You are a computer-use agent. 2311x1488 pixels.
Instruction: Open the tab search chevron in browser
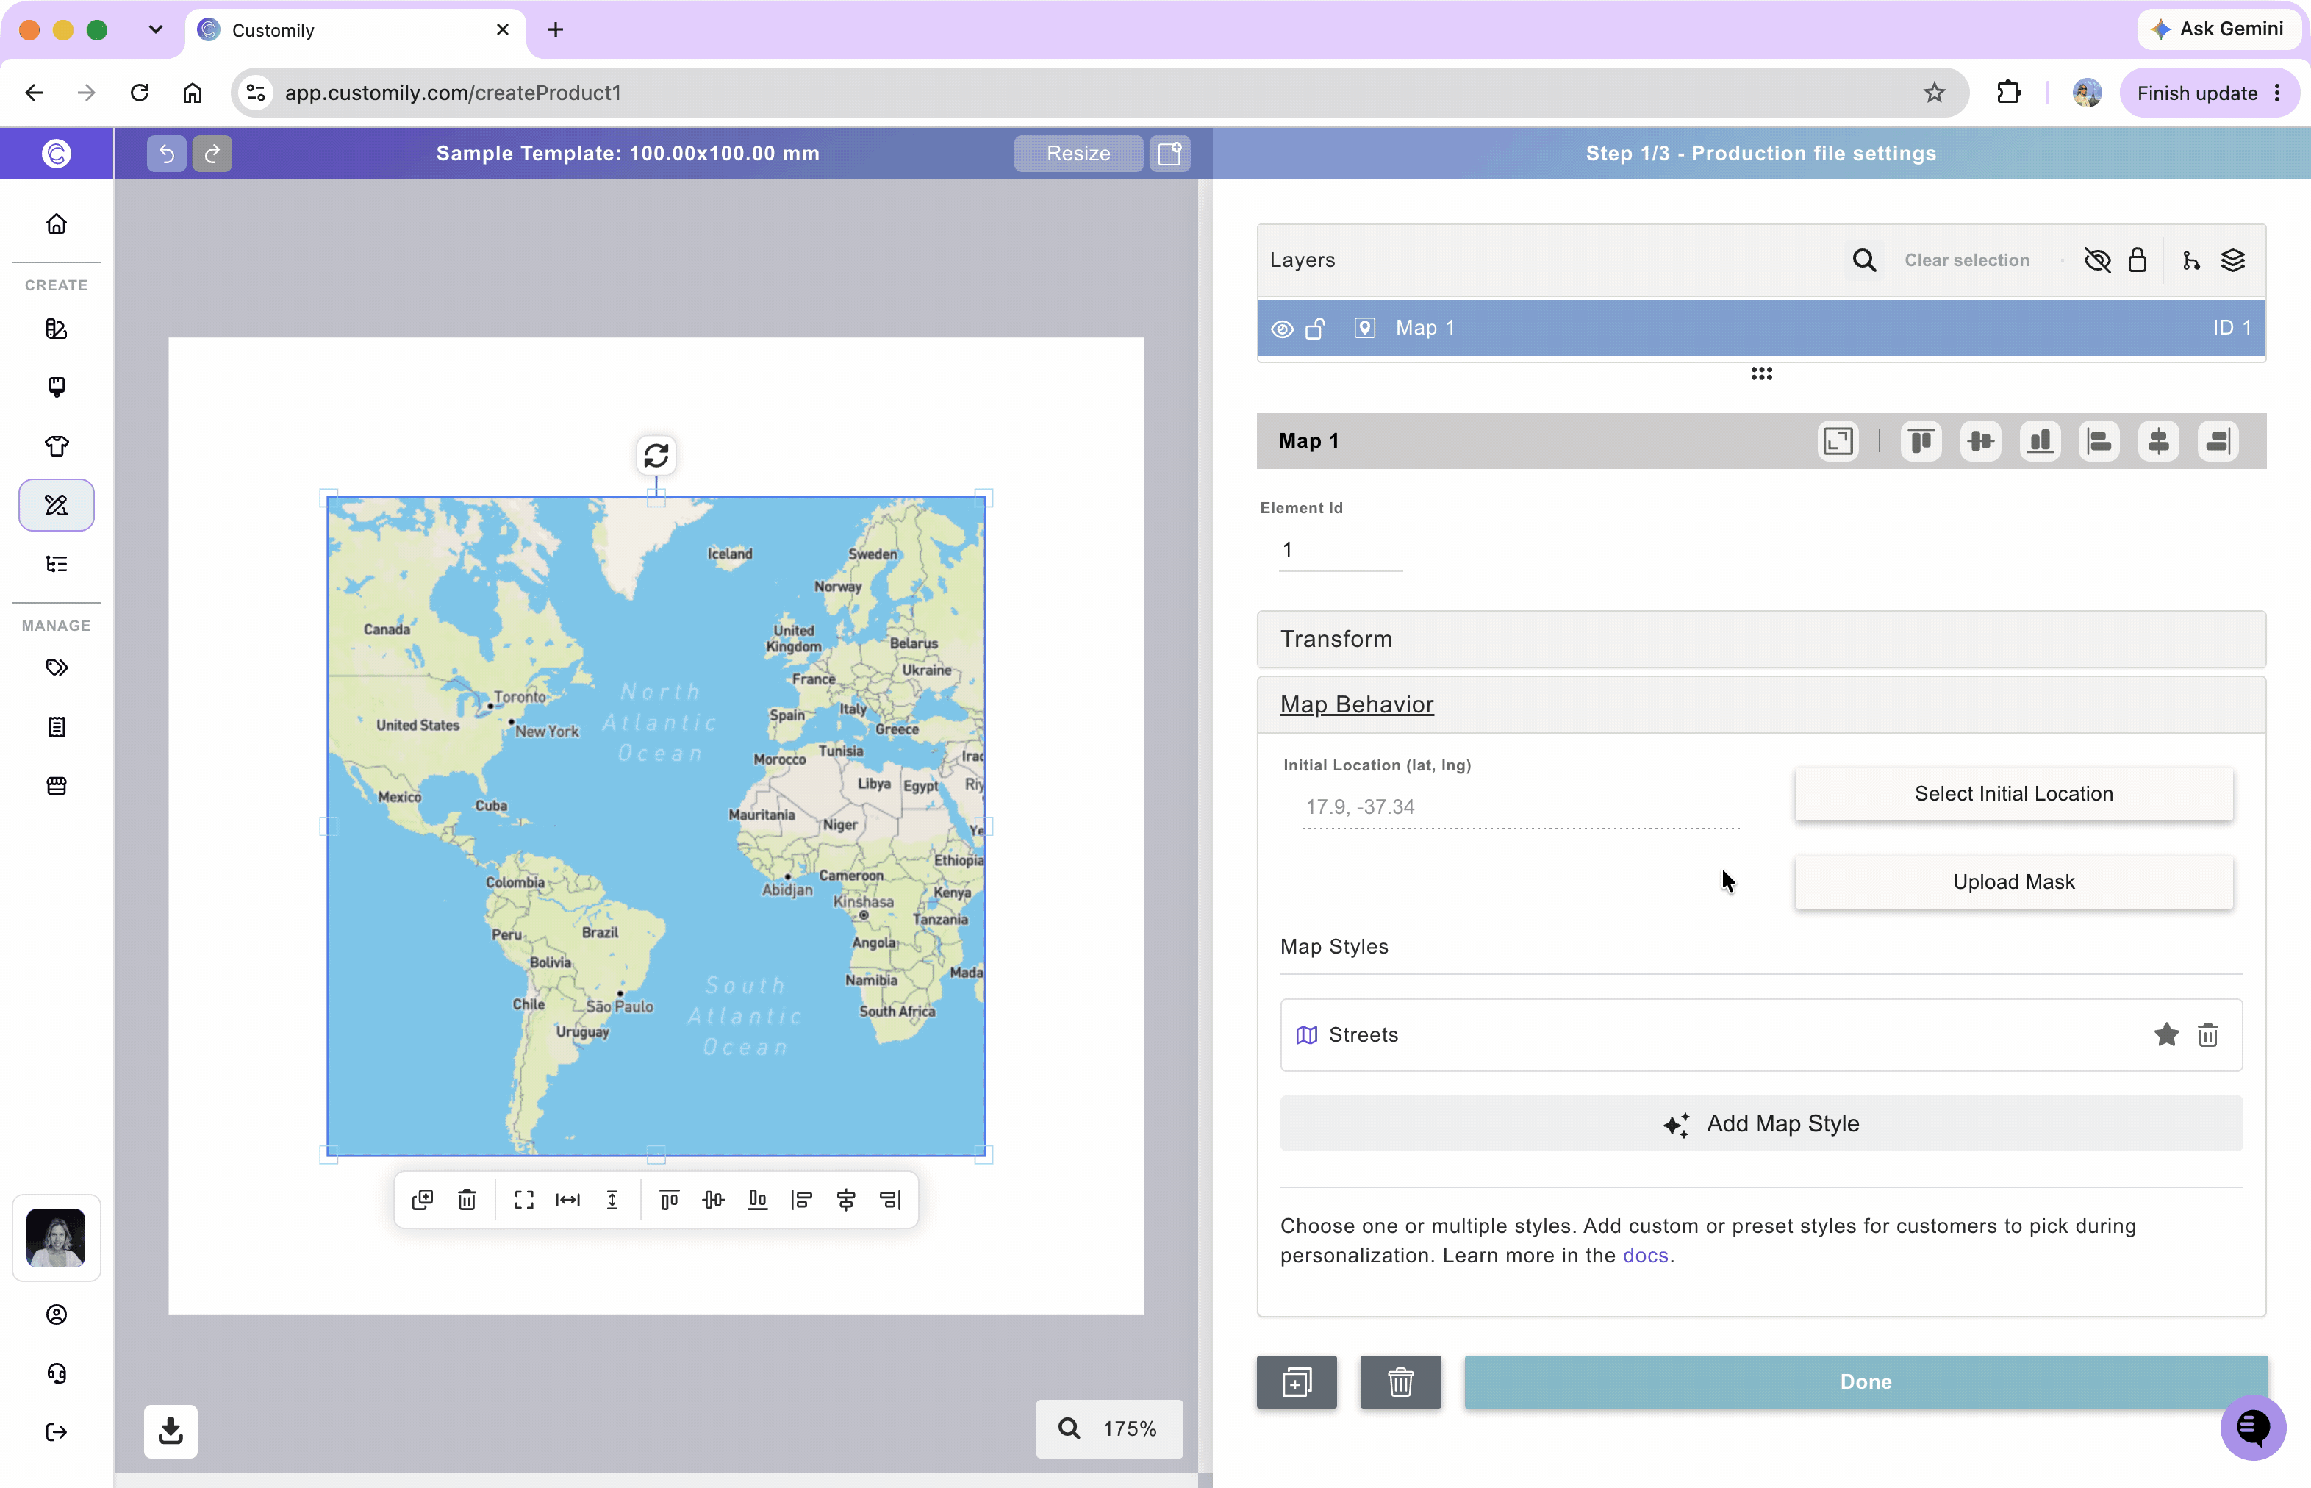point(156,29)
